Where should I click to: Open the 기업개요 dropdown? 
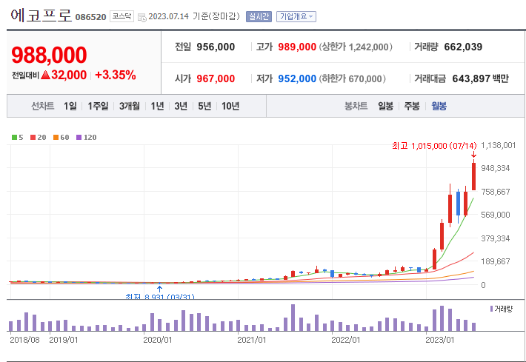[x=296, y=16]
